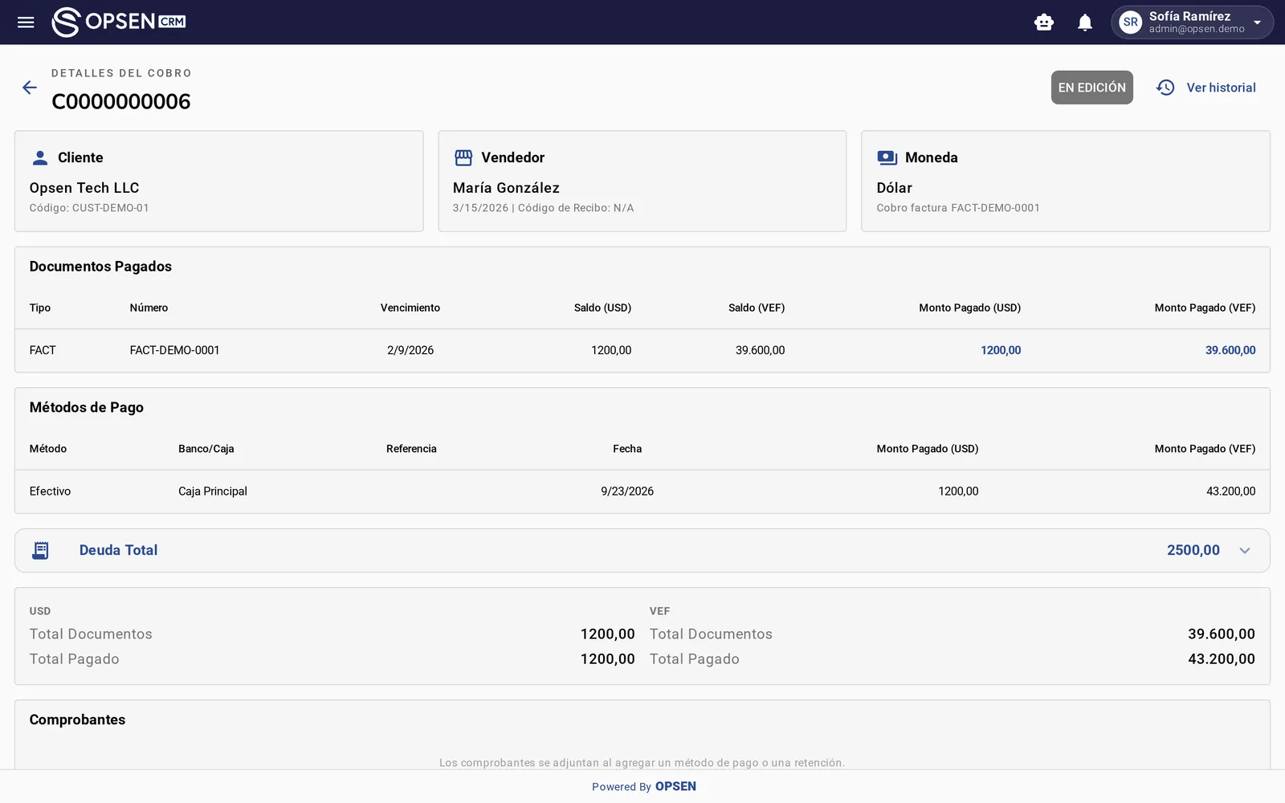This screenshot has width=1285, height=803.
Task: Click the Deuda Total label
Action: [x=118, y=550]
